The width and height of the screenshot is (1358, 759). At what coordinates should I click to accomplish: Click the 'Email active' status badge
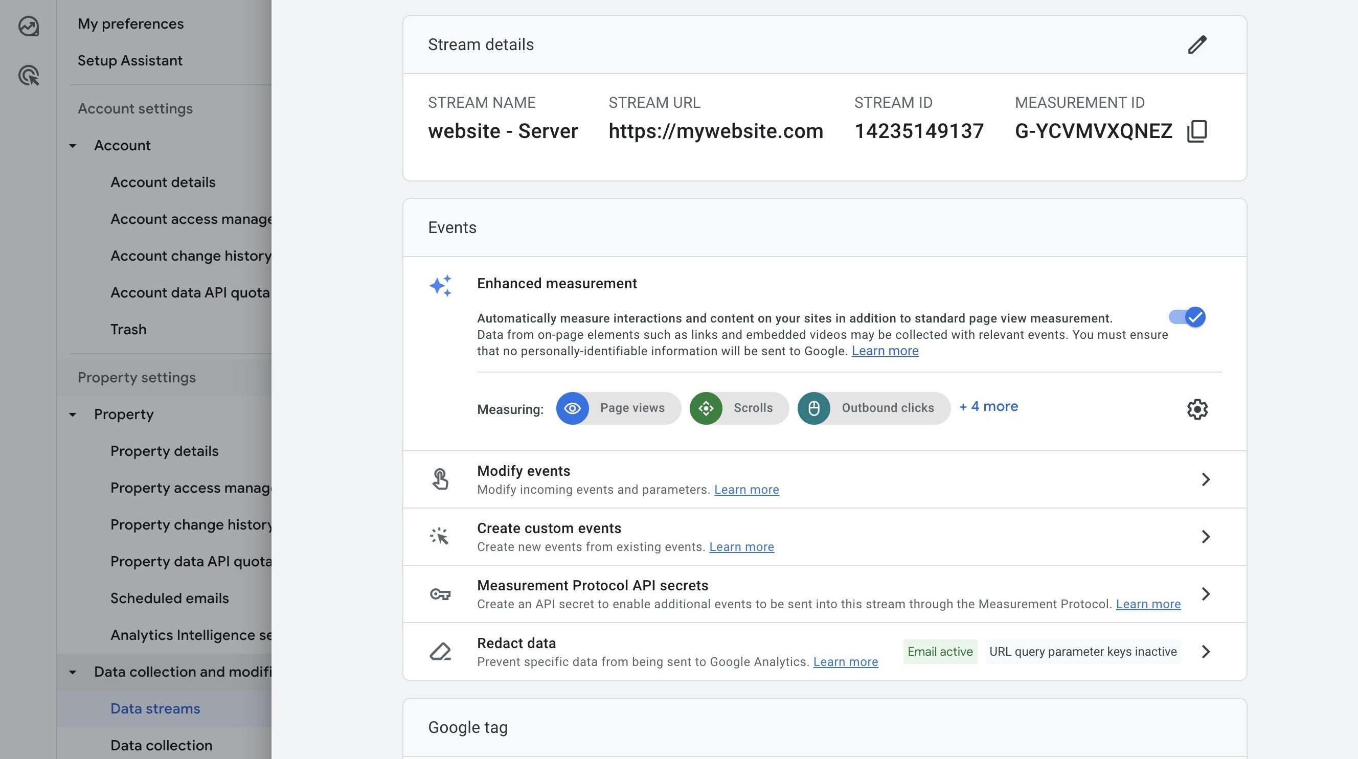tap(939, 652)
